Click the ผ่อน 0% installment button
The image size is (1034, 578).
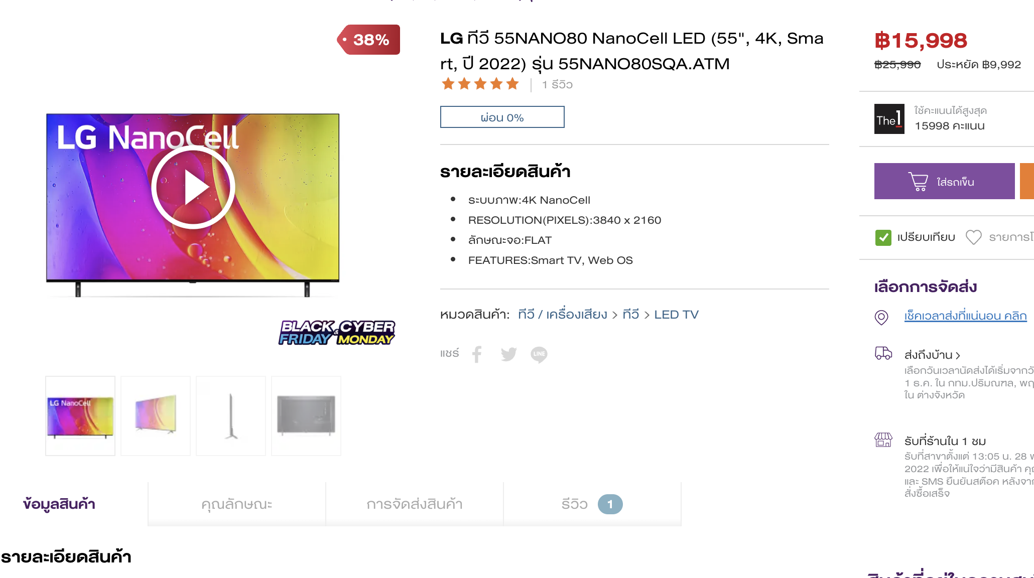pyautogui.click(x=502, y=117)
